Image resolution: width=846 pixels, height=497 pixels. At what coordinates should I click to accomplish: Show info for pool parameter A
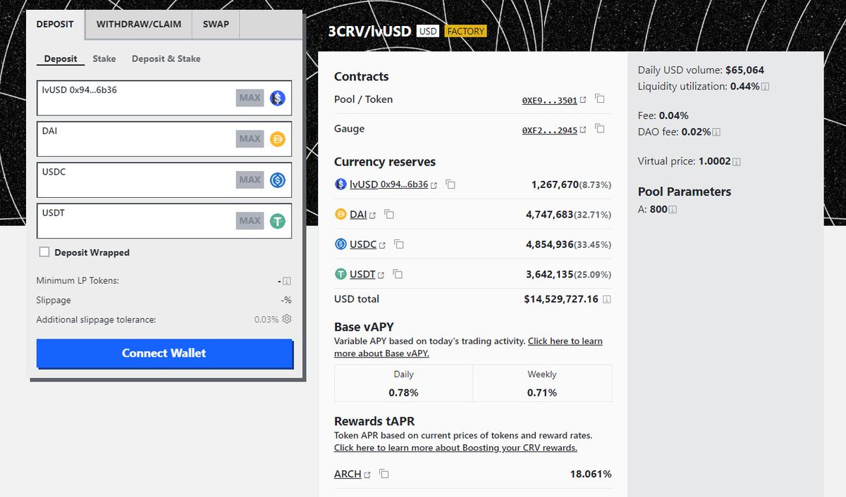[x=673, y=210]
